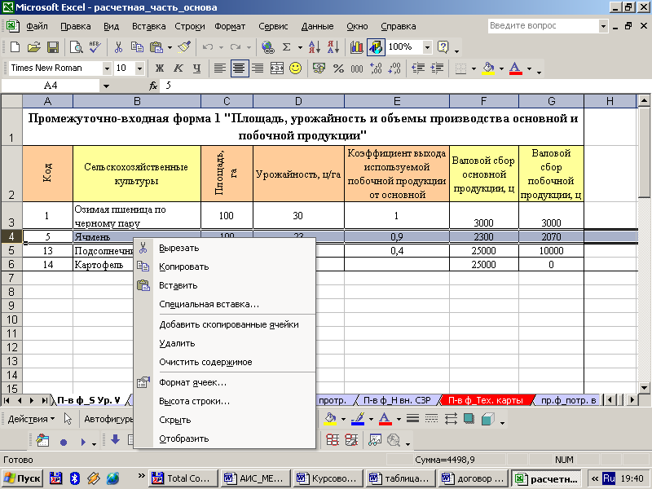Switch to договор taskbar window

click(472, 478)
